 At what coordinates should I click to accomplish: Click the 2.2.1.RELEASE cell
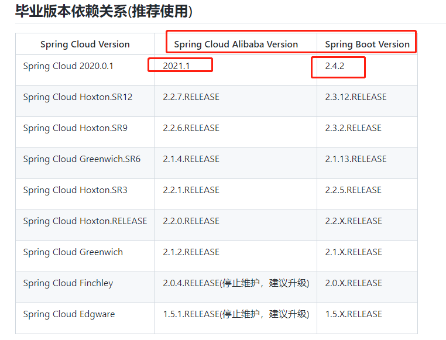pos(236,194)
